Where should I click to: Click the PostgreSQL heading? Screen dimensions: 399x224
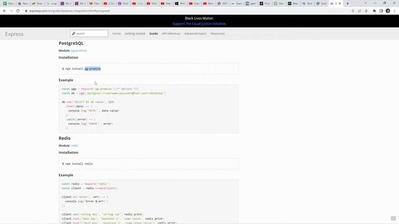pyautogui.click(x=71, y=43)
